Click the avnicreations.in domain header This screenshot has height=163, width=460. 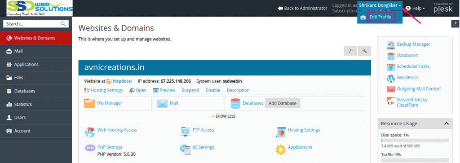coord(225,68)
